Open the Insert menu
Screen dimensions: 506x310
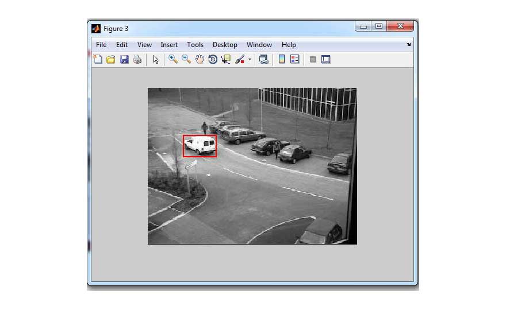(169, 45)
